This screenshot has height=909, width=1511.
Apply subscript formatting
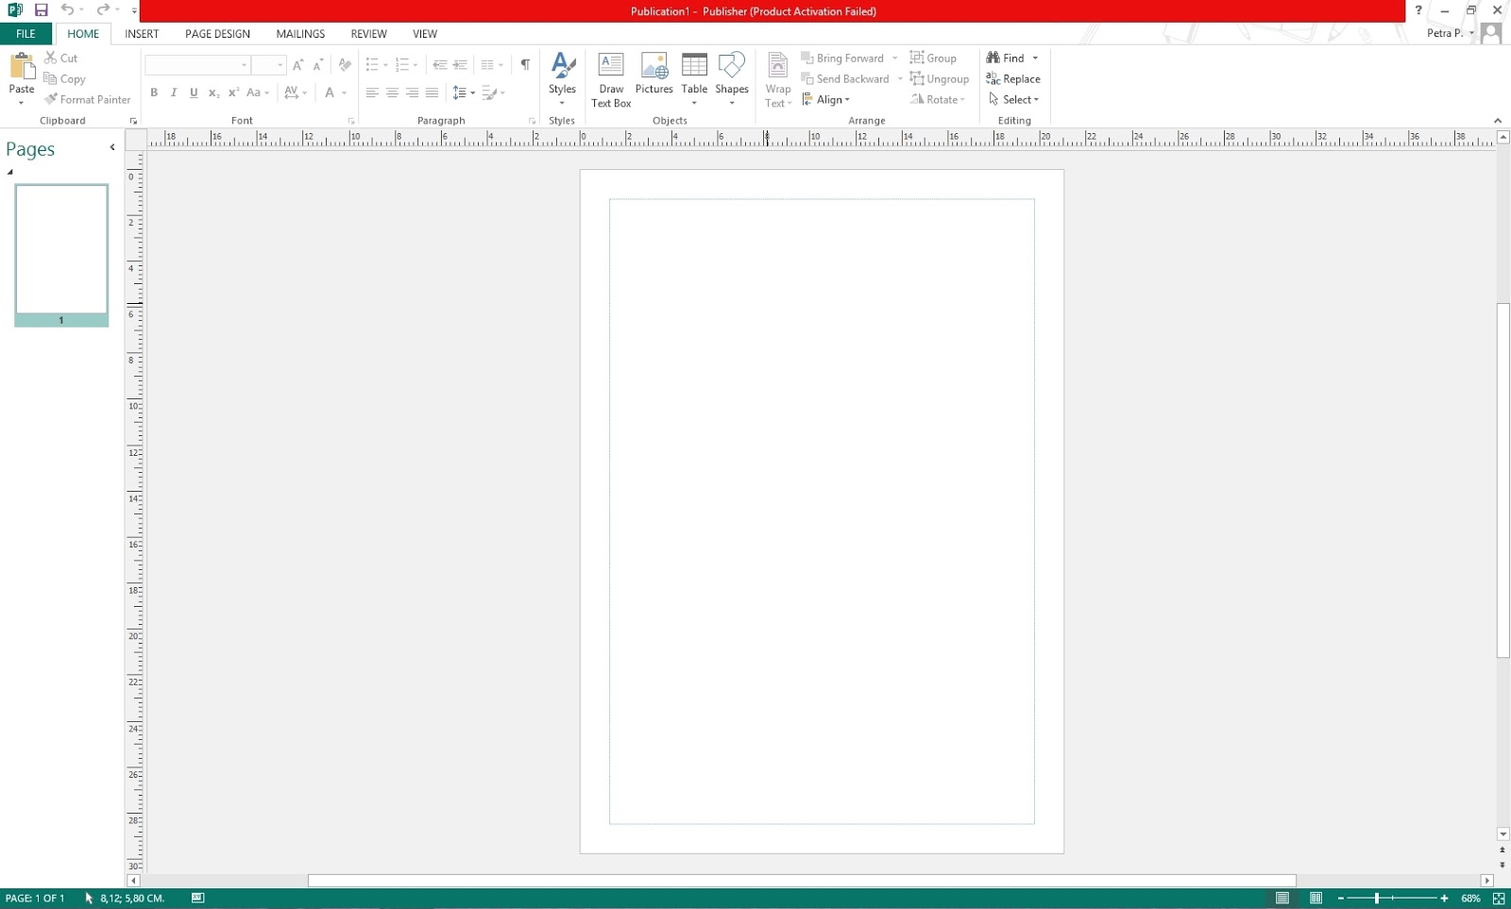coord(213,93)
